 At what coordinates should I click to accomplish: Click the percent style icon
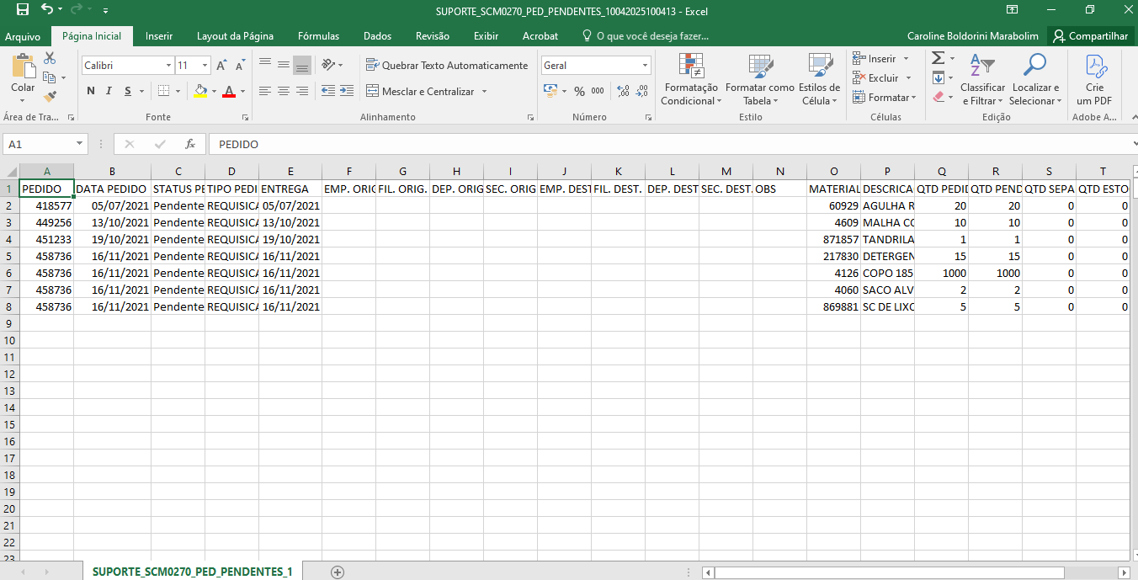click(579, 91)
